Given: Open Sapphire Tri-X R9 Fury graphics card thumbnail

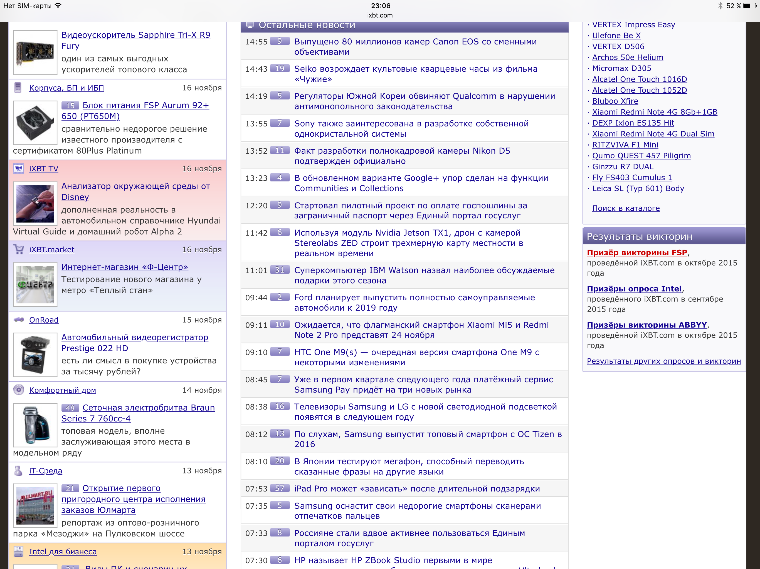Looking at the screenshot, I should 35,53.
